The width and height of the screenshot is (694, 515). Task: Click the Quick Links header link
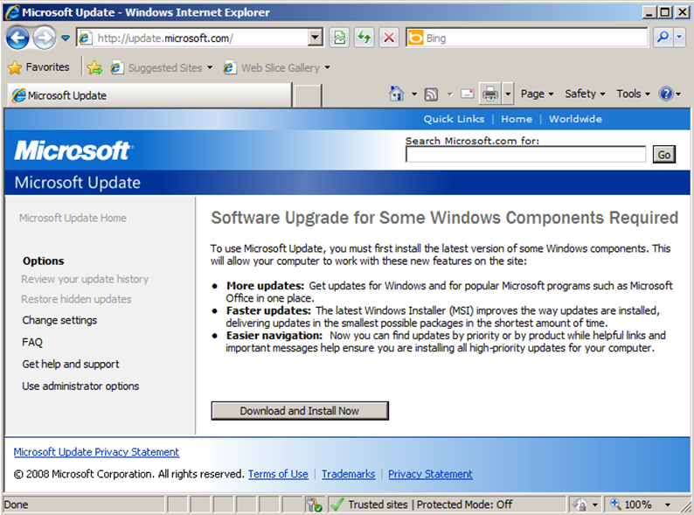click(x=455, y=119)
